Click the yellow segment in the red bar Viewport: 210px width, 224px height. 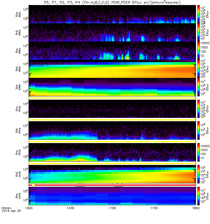coord(33,185)
